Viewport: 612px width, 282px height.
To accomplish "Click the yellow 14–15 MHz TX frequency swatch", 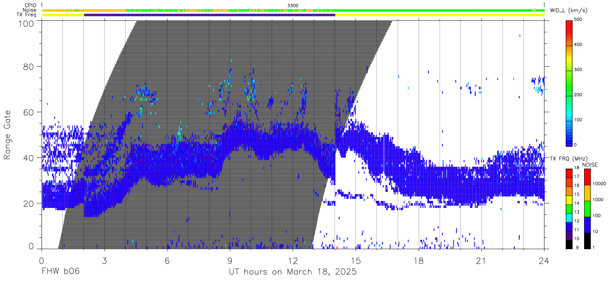I will (x=569, y=199).
